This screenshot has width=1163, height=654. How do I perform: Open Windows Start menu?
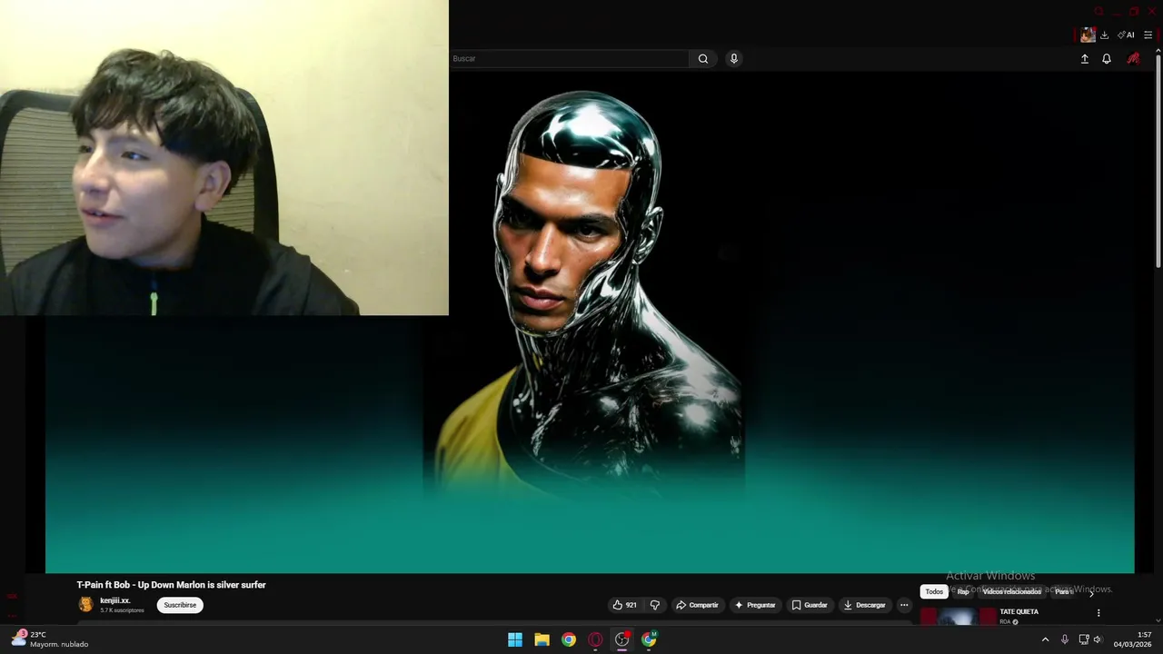click(x=515, y=639)
